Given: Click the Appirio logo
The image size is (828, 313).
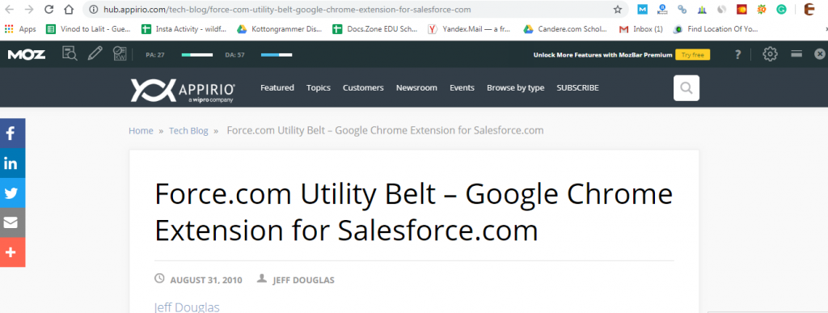Looking at the screenshot, I should (183, 90).
